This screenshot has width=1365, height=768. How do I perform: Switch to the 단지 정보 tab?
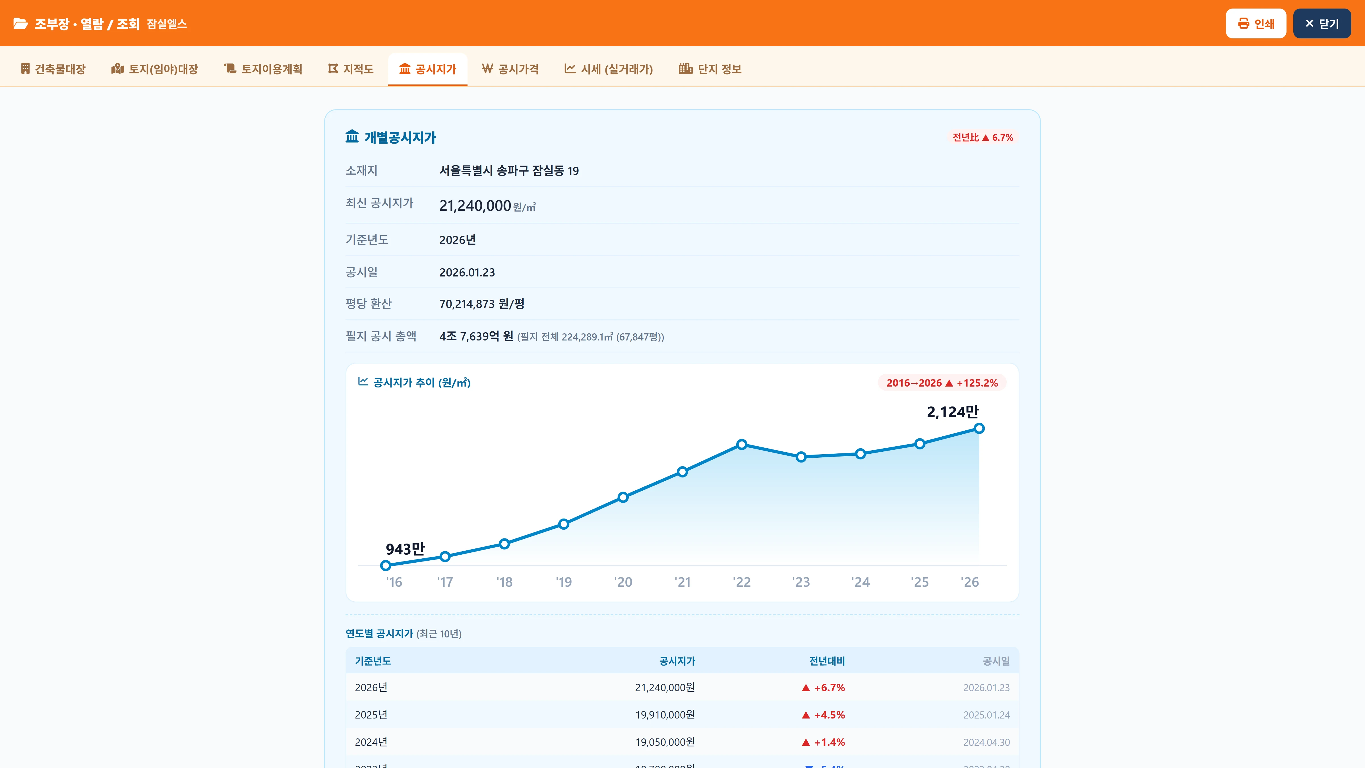710,69
